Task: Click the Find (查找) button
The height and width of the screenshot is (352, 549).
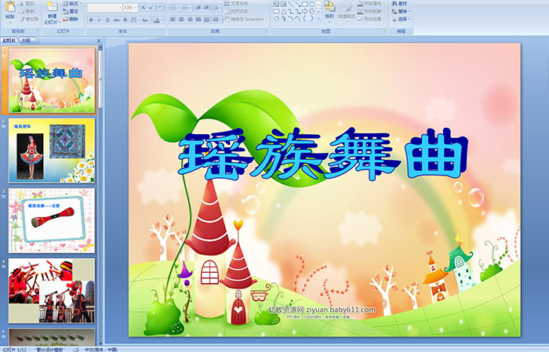Action: click(400, 3)
